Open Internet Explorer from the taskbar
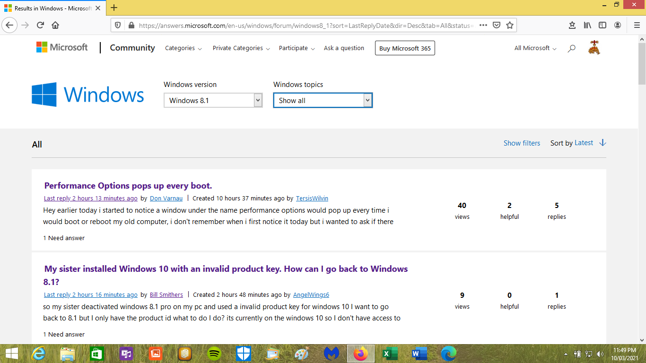 click(x=38, y=354)
